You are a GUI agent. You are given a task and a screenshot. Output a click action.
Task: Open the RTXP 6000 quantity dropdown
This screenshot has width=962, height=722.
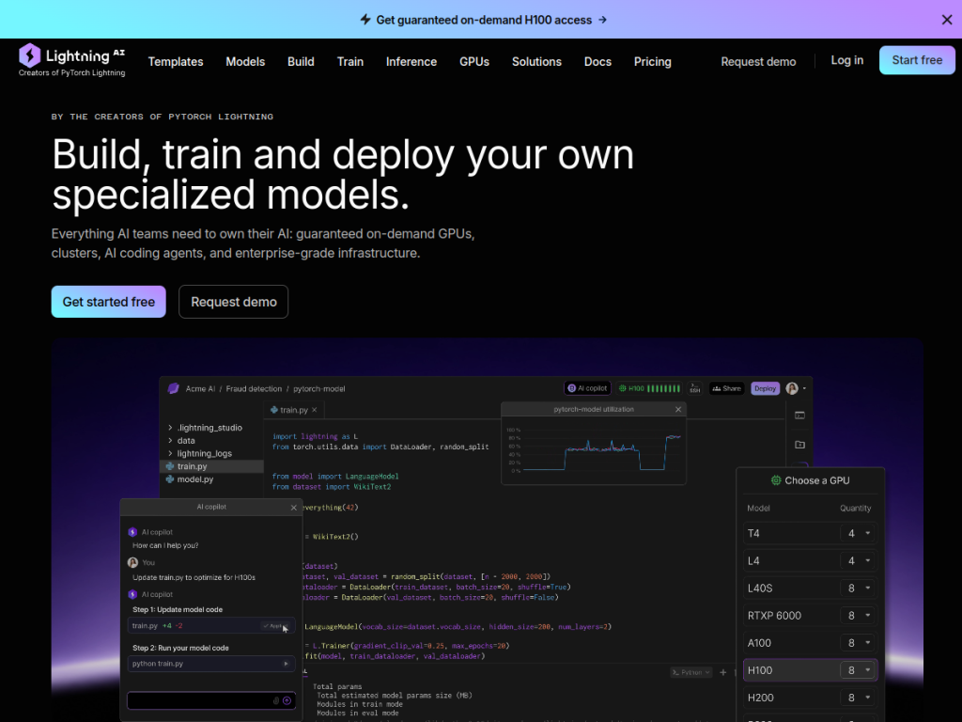[x=858, y=615]
